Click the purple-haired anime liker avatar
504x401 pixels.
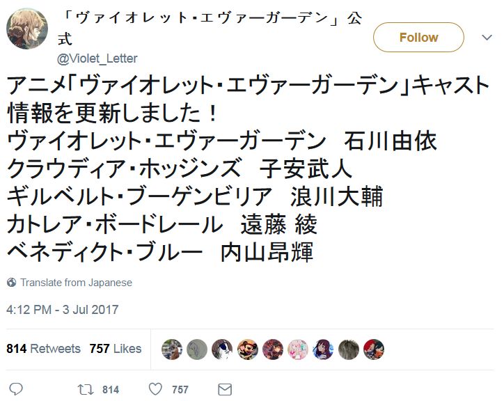click(x=323, y=349)
